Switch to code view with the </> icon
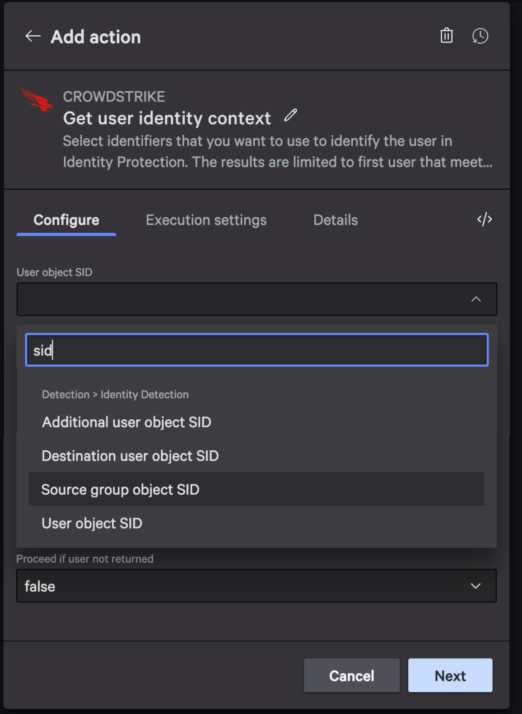522x714 pixels. click(484, 219)
